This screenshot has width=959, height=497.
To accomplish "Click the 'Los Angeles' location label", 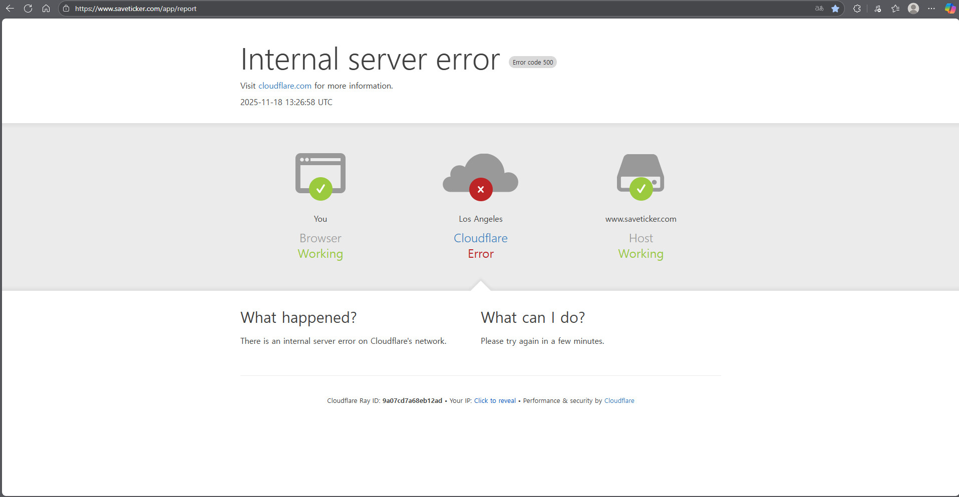I will click(x=481, y=219).
